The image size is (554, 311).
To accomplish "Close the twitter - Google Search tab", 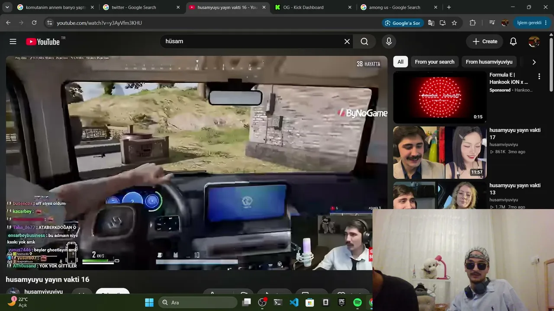I will (x=178, y=7).
